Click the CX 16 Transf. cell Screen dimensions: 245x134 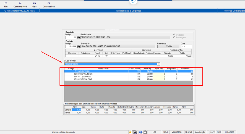(x=97, y=56)
